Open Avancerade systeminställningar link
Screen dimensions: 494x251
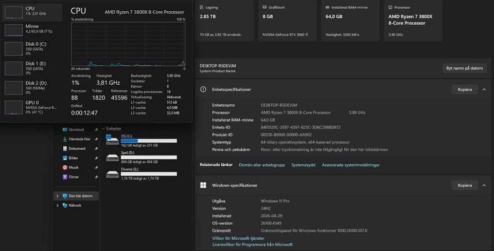point(350,165)
